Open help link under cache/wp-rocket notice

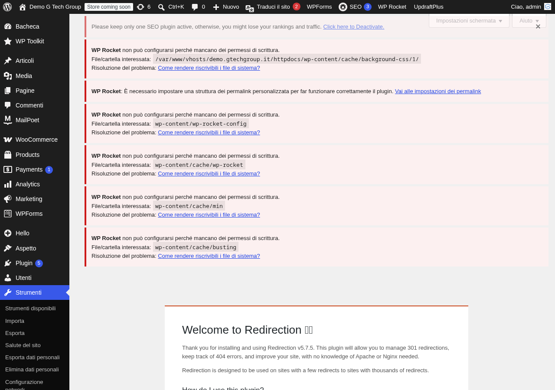(x=209, y=173)
